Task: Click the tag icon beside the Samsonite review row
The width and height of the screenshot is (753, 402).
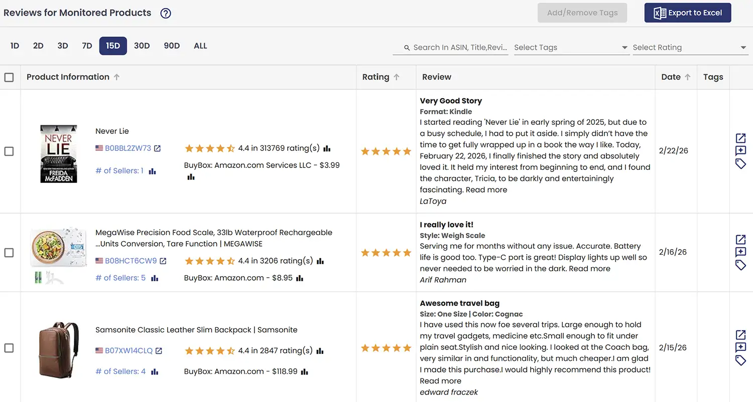Action: (740, 360)
